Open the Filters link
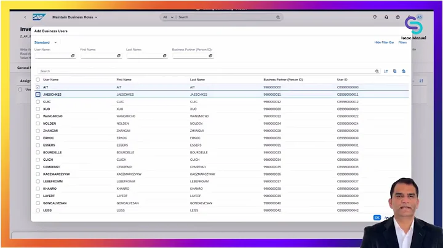Viewport: 443px width, 248px height. click(x=402, y=42)
